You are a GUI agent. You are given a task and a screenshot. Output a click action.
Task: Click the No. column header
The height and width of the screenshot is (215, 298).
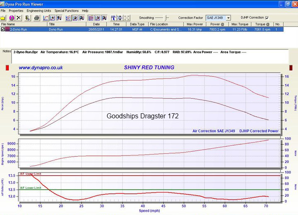point(278,24)
